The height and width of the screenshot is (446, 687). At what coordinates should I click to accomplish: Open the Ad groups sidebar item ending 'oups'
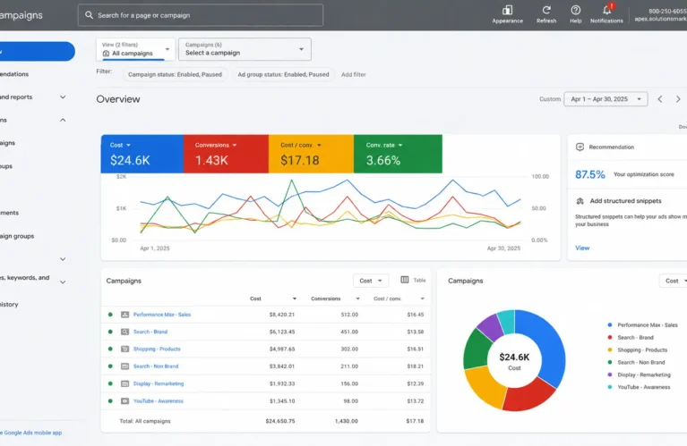click(x=6, y=166)
